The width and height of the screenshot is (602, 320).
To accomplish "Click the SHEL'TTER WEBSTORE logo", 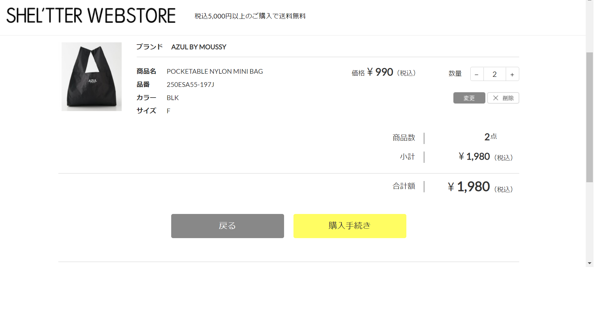I will [91, 16].
